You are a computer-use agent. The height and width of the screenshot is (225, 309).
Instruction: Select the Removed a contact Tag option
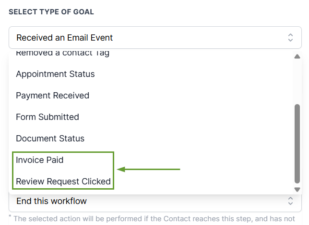coord(62,53)
